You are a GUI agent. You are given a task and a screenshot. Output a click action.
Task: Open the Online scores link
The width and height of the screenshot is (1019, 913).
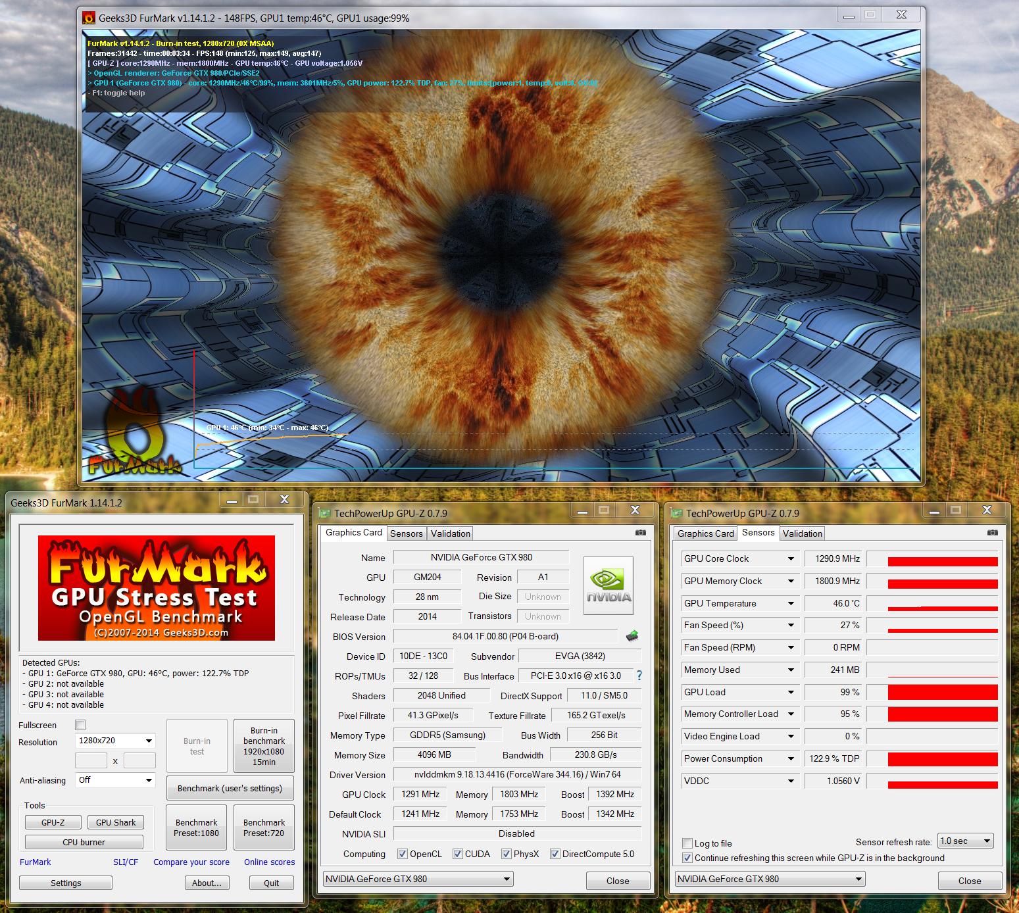[270, 862]
